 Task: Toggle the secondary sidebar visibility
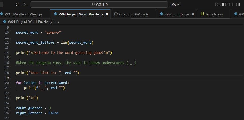[x=238, y=5]
